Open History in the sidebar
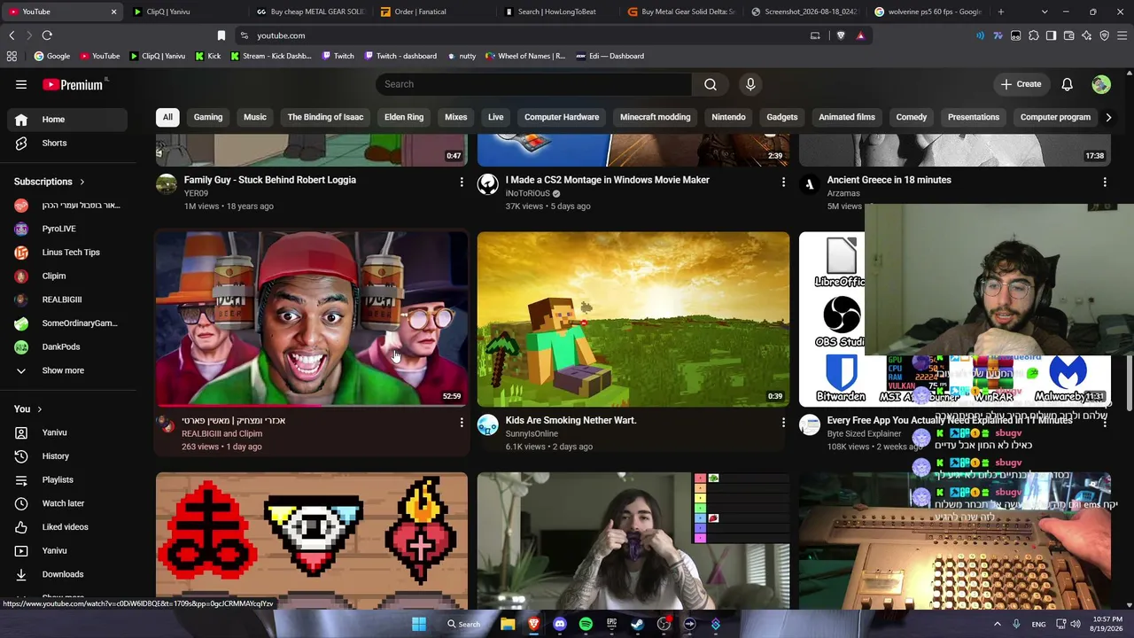Screen dimensions: 1134x638 tap(67, 456)
